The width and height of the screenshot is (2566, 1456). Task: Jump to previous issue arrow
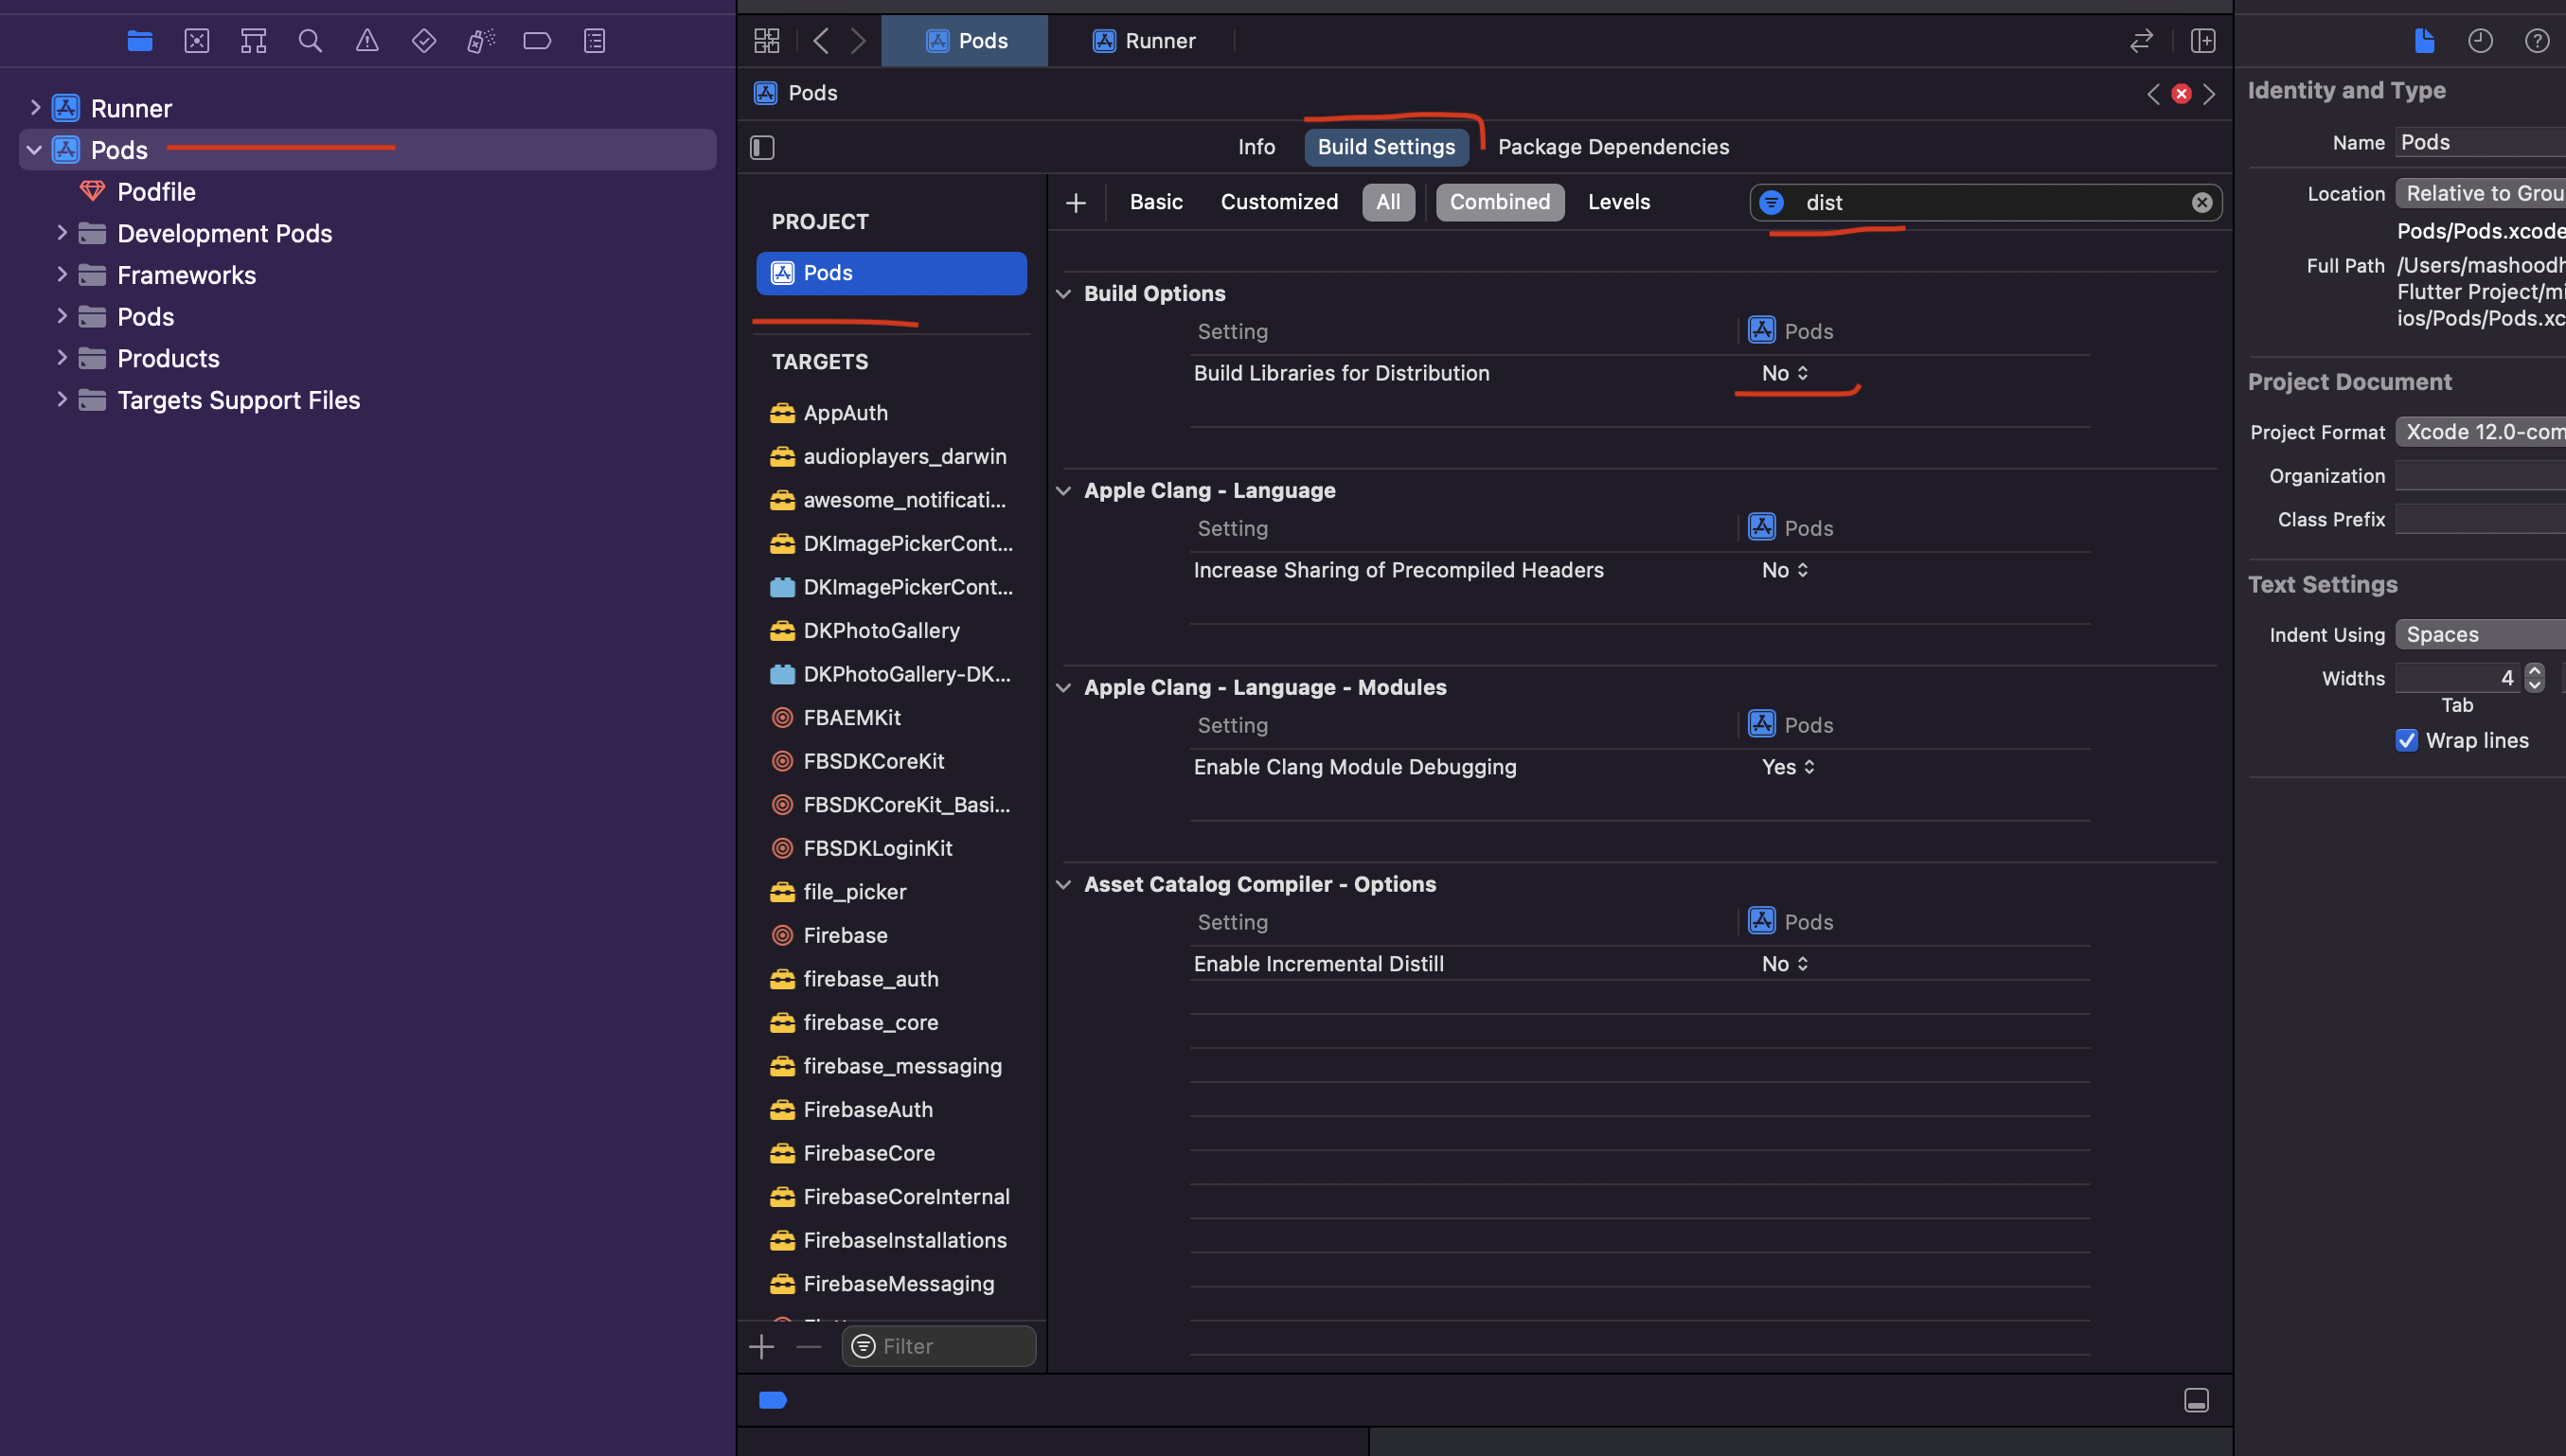coord(2153,94)
